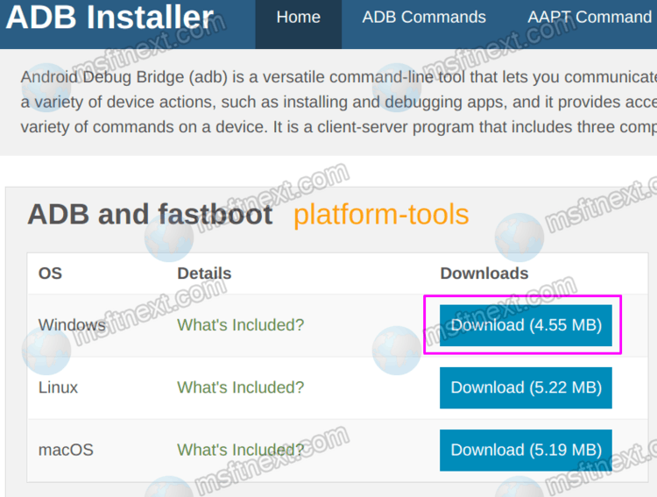Open What's Included for macOS
The image size is (657, 497).
coord(240,450)
